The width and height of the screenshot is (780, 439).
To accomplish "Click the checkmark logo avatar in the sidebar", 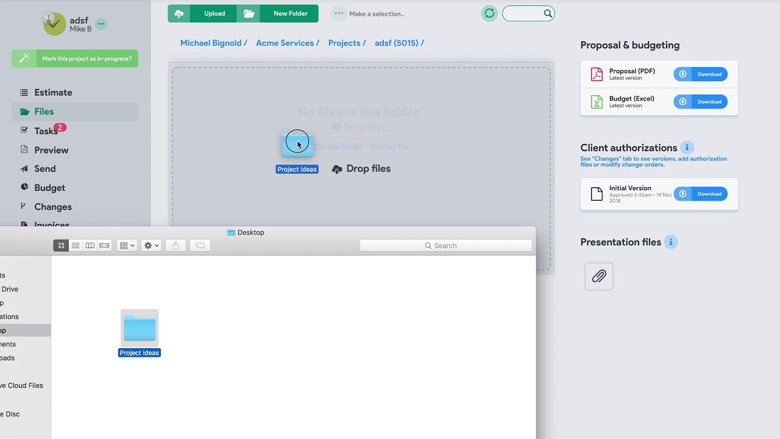I will tap(54, 24).
